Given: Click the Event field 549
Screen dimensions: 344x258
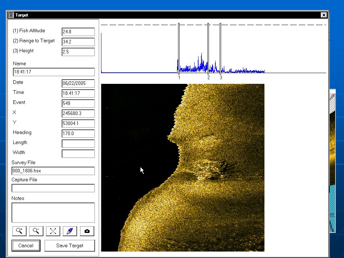Looking at the screenshot, I should pos(78,103).
